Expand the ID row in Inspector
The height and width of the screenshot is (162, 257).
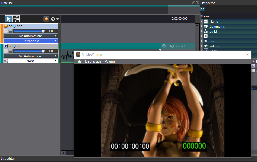(x=202, y=36)
